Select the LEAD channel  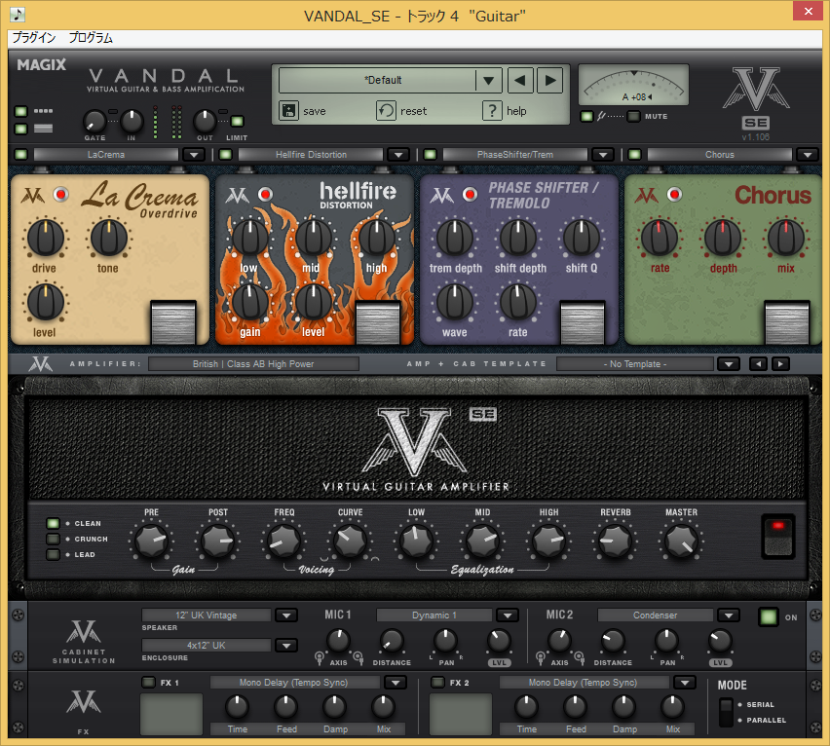pos(53,554)
